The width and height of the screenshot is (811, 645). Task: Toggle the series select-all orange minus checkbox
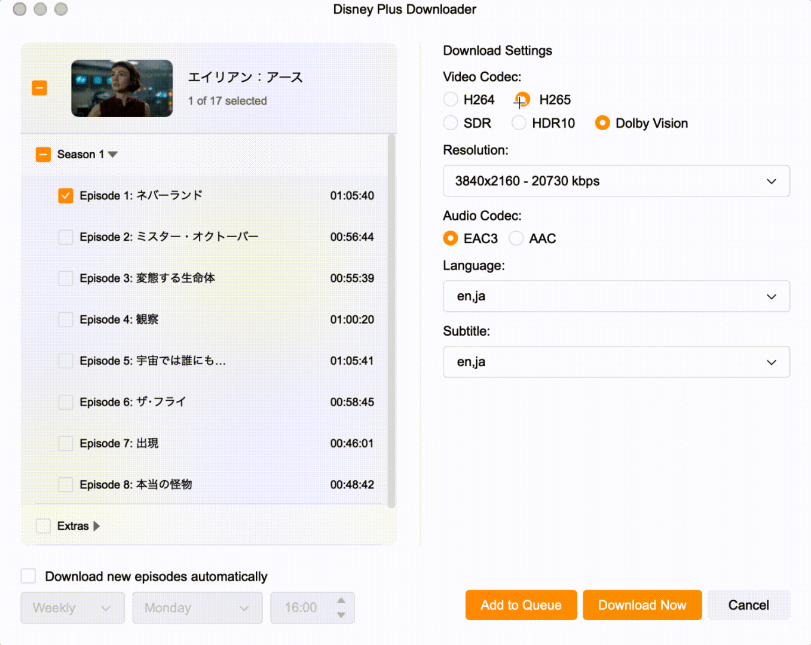point(39,88)
